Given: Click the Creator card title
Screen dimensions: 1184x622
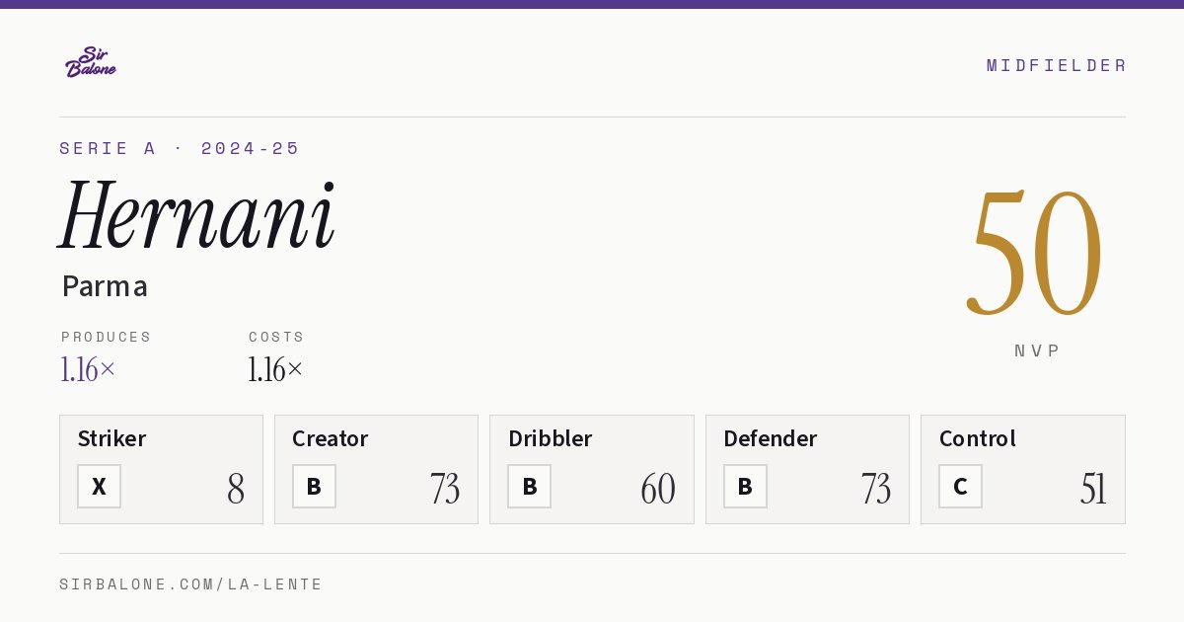Looking at the screenshot, I should (x=331, y=438).
